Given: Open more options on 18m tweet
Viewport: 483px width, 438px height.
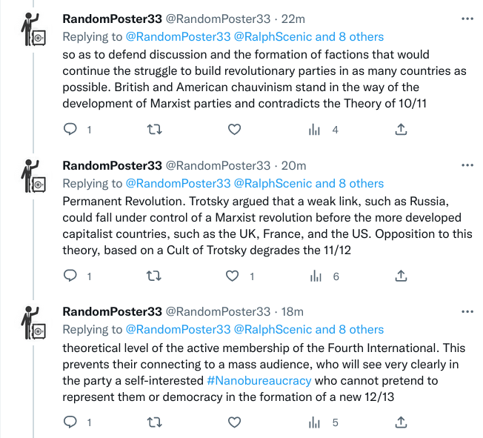Looking at the screenshot, I should pyautogui.click(x=467, y=311).
